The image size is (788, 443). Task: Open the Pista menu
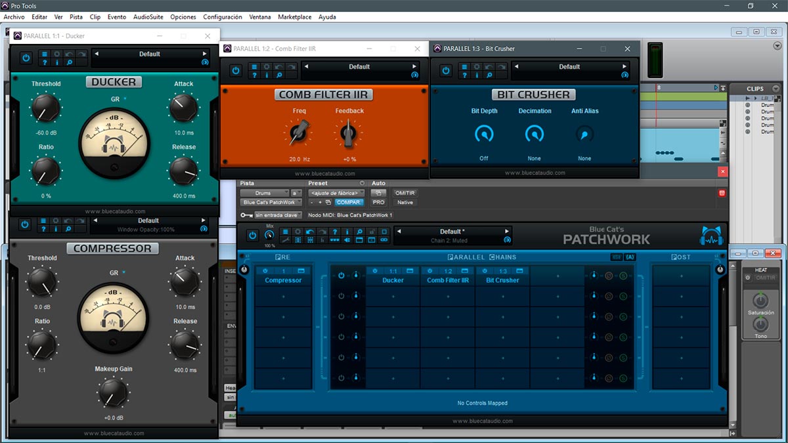pos(76,17)
